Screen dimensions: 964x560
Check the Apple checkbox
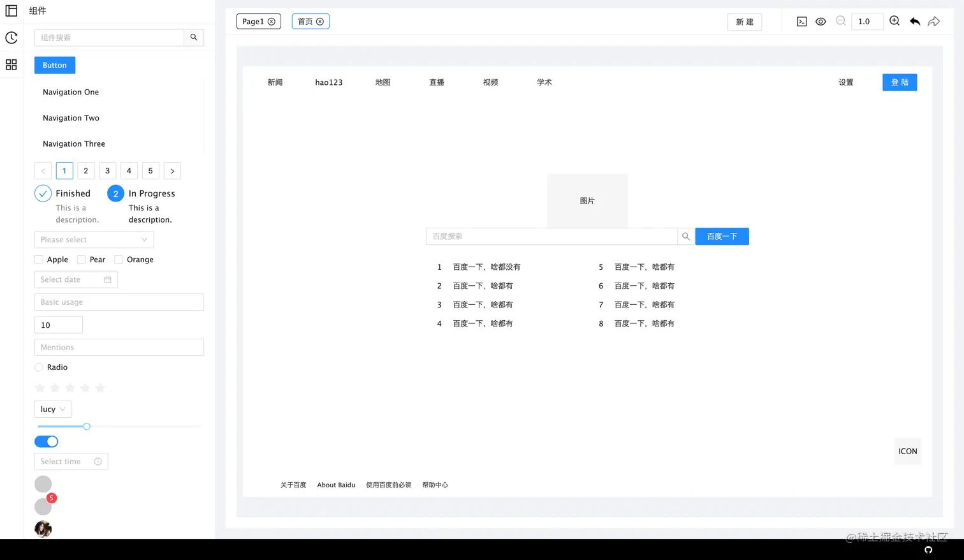(x=39, y=260)
